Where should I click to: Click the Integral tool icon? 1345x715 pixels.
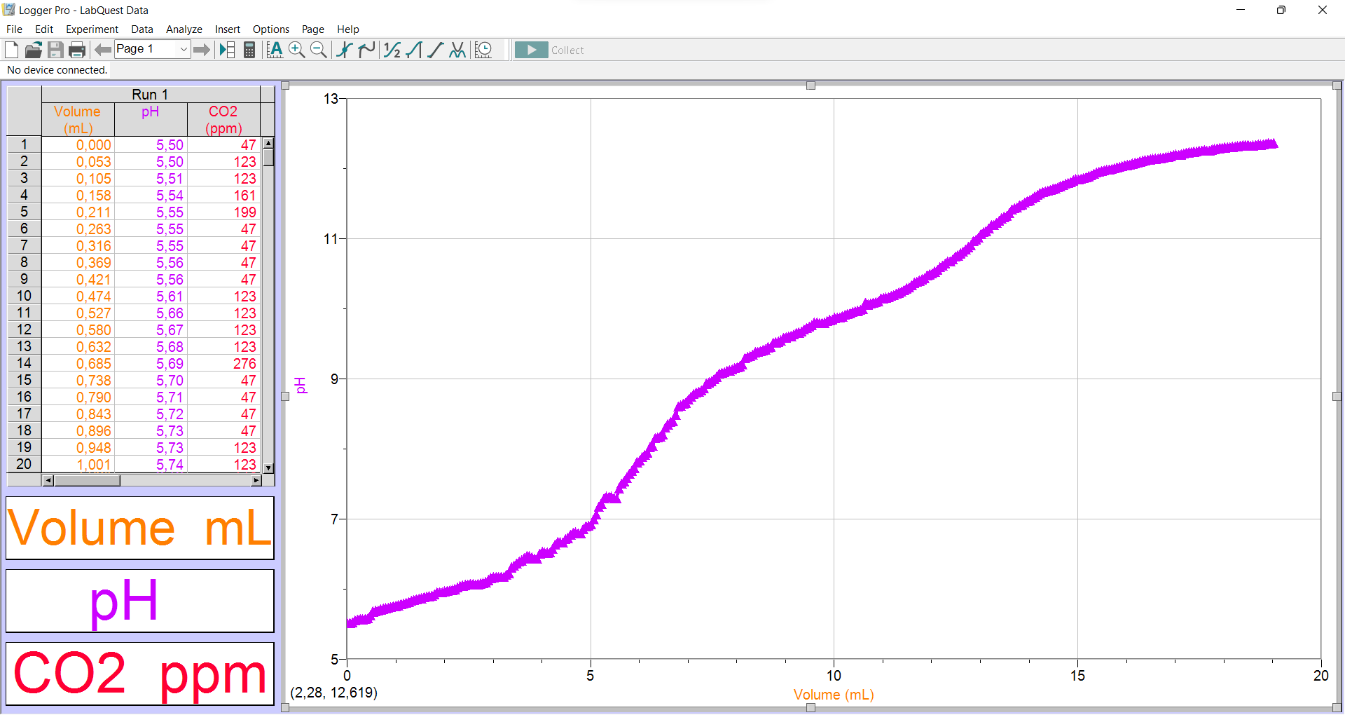click(x=414, y=50)
